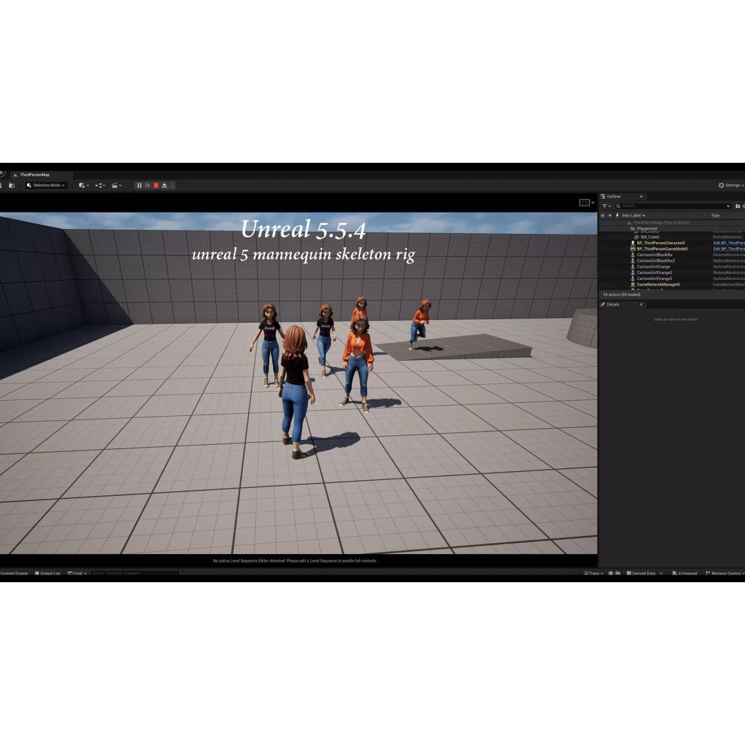Screen dimensions: 745x745
Task: Sort the Outliner by Item Label
Action: 633,216
